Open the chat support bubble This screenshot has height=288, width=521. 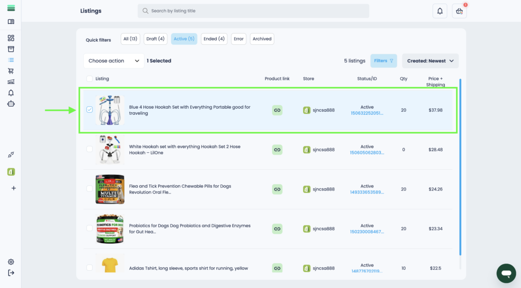506,273
